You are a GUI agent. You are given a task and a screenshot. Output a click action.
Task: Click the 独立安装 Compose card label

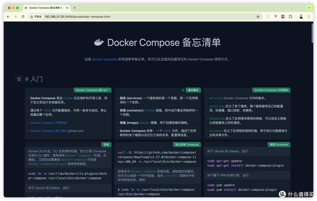tap(187, 145)
